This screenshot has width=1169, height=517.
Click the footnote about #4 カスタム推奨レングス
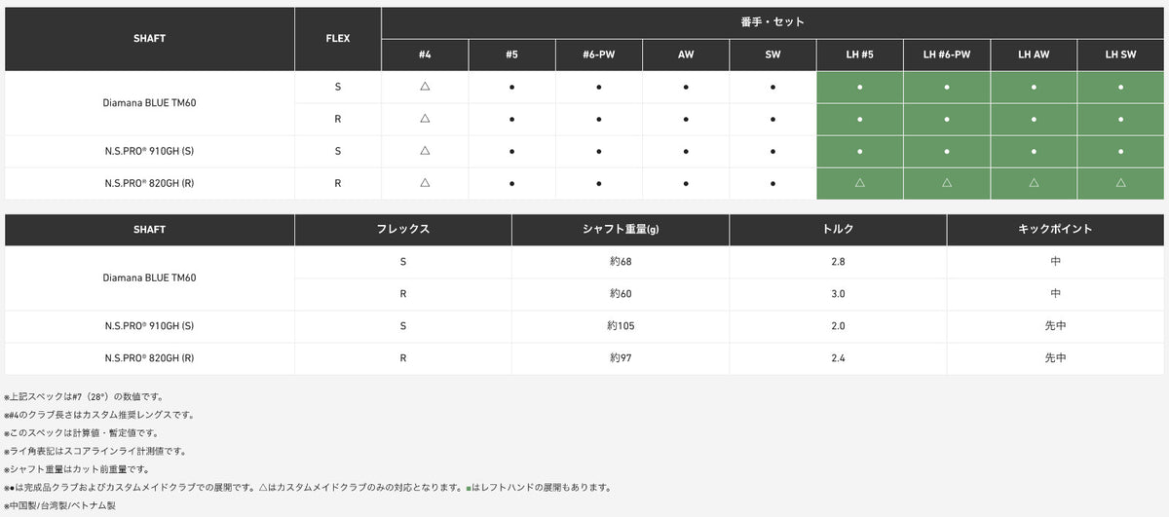[99, 415]
